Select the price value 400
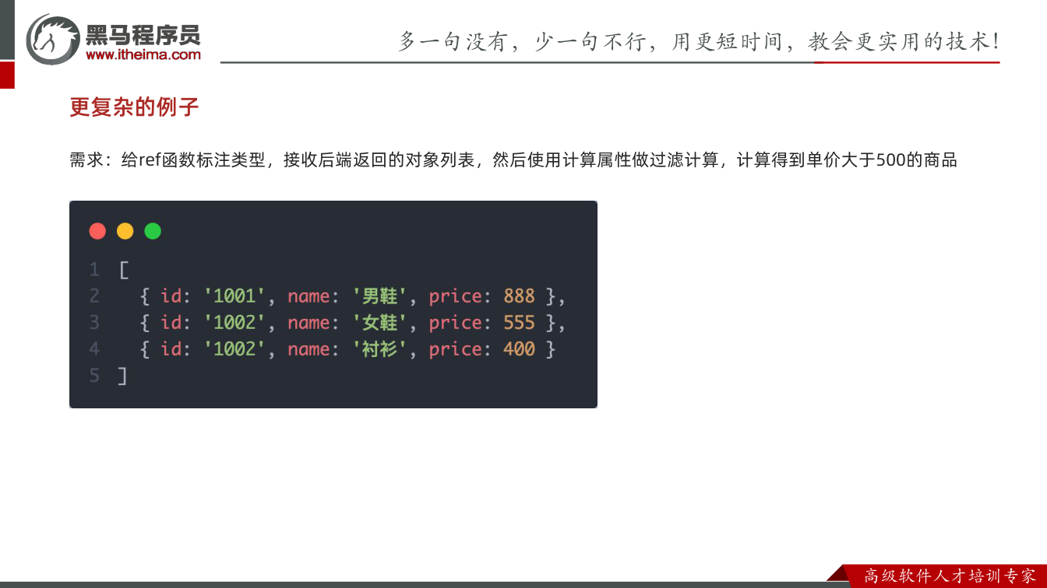Screen dimensions: 1047x588 click(519, 349)
